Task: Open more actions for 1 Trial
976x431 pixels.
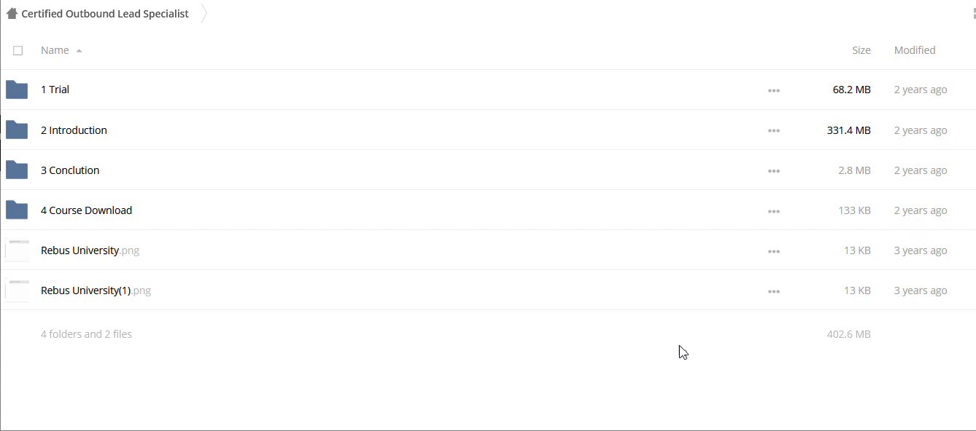Action: click(x=774, y=90)
